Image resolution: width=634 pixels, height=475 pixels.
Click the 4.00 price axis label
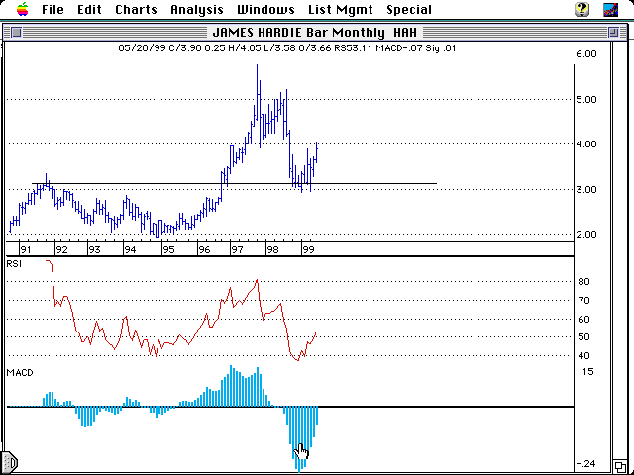point(586,144)
